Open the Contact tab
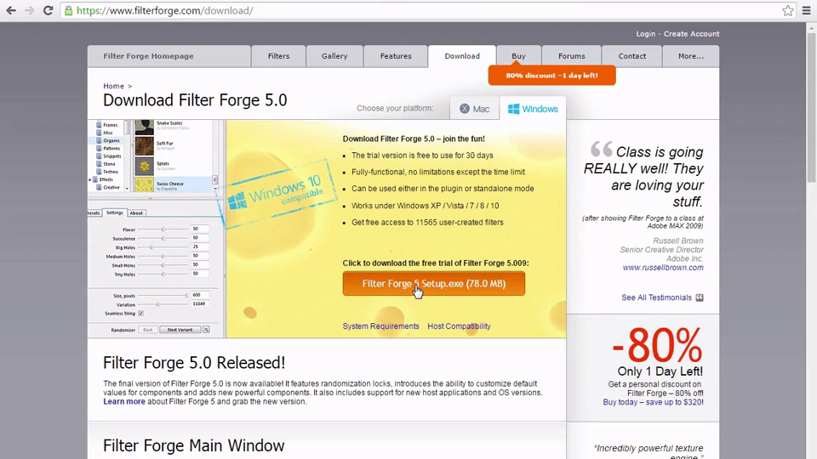Image resolution: width=817 pixels, height=459 pixels. pyautogui.click(x=632, y=56)
